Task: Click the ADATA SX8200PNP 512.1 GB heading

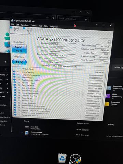Action: (x=61, y=40)
